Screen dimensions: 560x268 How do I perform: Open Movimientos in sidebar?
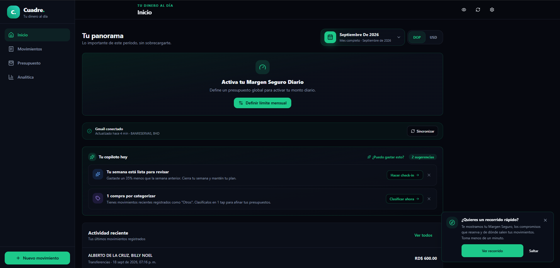click(37, 49)
